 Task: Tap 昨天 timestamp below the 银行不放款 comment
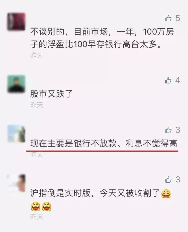(37, 155)
